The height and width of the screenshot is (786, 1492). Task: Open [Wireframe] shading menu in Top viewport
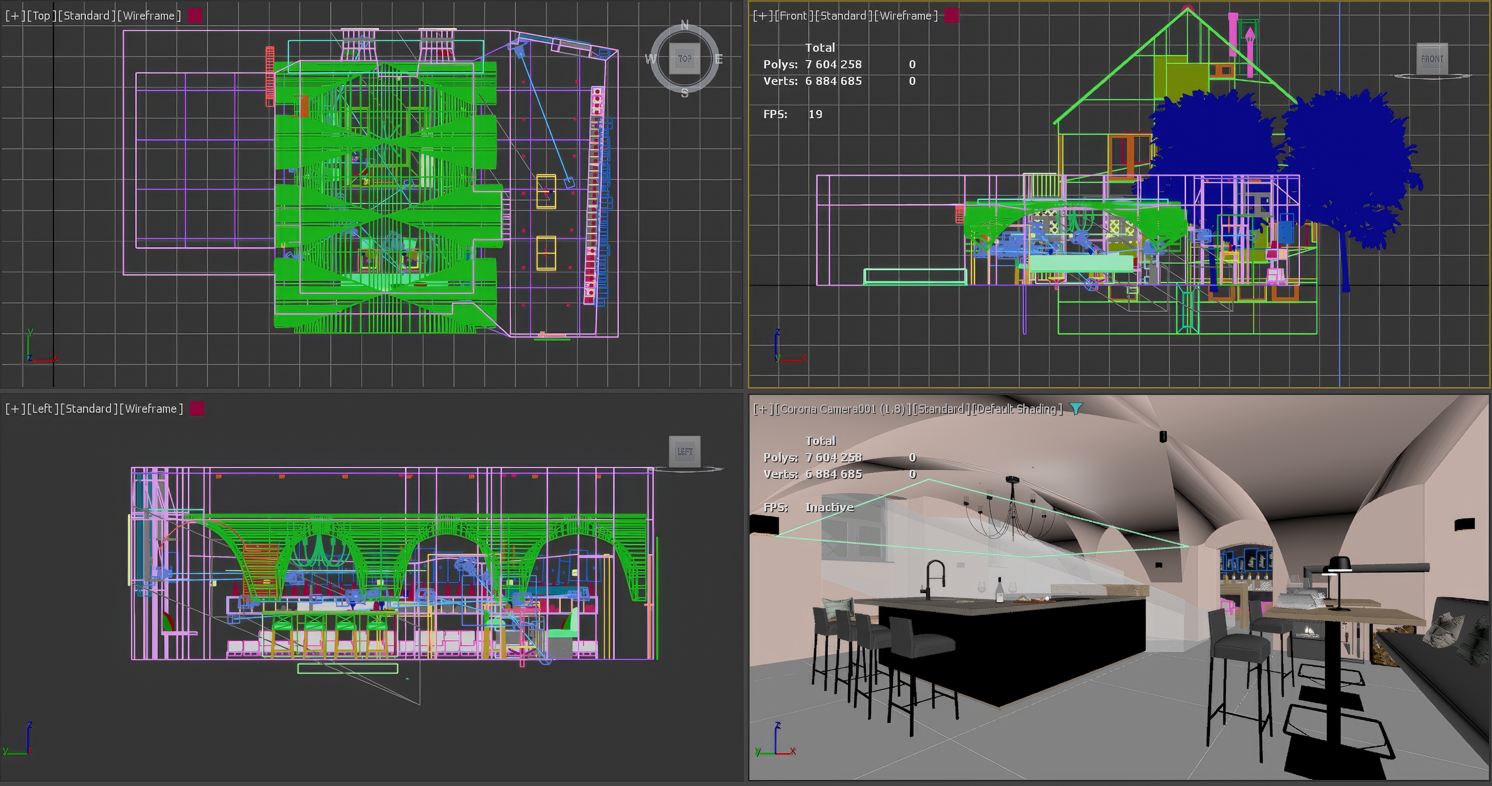pyautogui.click(x=149, y=16)
